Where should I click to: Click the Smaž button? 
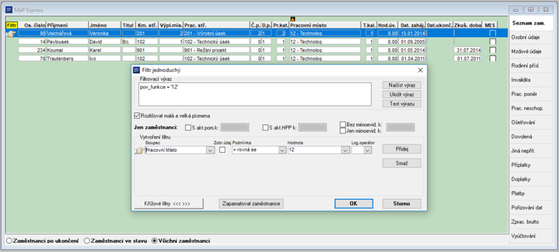tap(402, 163)
